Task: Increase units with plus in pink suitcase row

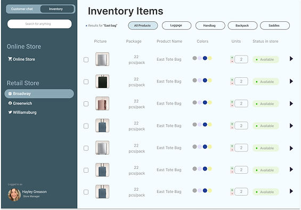Action: click(232, 102)
